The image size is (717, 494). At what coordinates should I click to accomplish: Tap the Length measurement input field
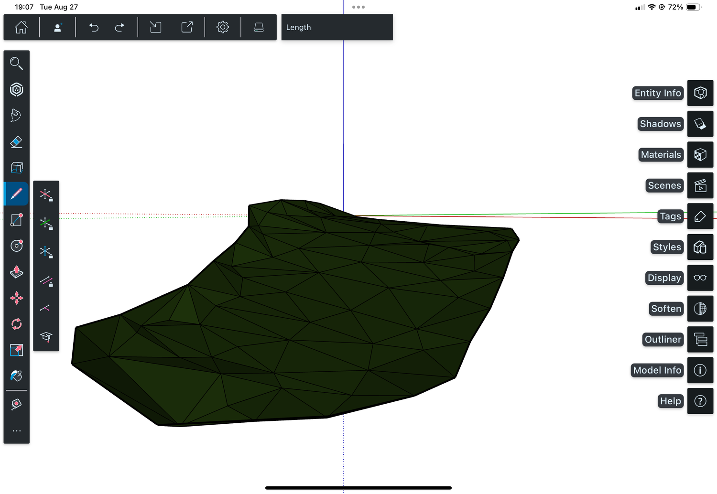(x=337, y=27)
